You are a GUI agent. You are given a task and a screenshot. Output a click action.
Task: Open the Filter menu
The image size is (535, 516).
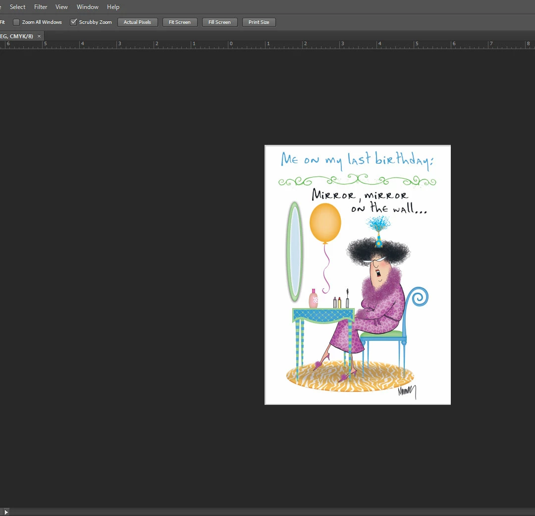(x=41, y=7)
